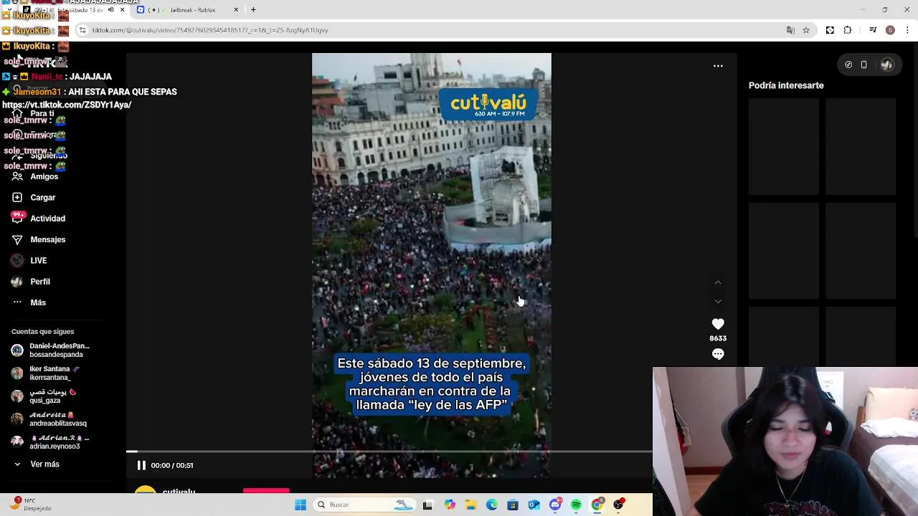Go to next video with down chevron
The width and height of the screenshot is (918, 516).
(x=718, y=302)
